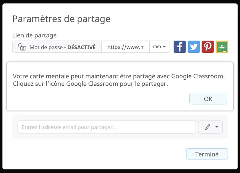Screen dimensions: 240x173
Task: Click the chain link icon
Action: tap(157, 47)
